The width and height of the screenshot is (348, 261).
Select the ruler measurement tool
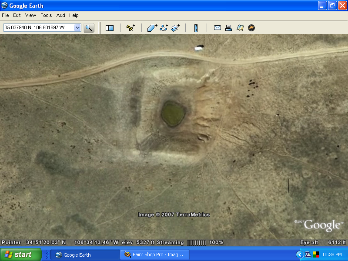(x=196, y=28)
